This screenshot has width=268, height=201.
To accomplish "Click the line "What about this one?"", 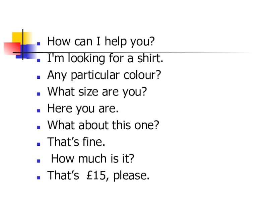I will pyautogui.click(x=103, y=126).
